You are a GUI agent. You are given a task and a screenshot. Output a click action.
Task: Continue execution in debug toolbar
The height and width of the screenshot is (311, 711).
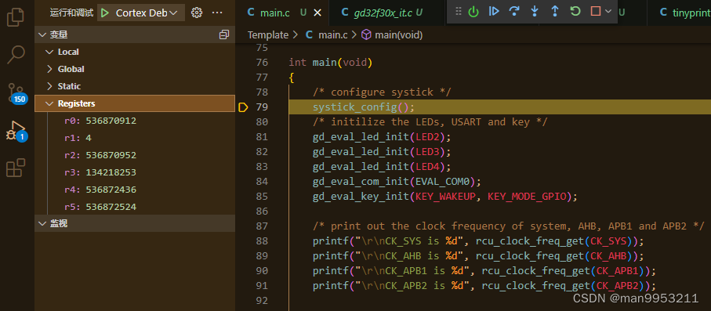[494, 11]
